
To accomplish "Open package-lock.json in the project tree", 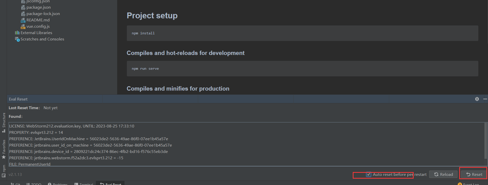I will point(43,13).
